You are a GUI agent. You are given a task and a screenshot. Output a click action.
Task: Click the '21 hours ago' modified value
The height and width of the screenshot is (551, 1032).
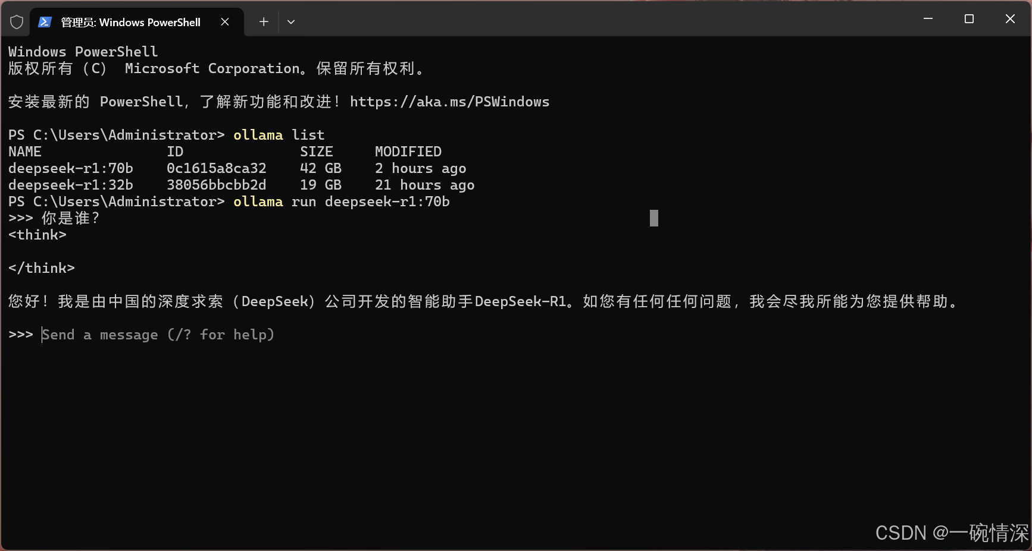click(x=425, y=185)
